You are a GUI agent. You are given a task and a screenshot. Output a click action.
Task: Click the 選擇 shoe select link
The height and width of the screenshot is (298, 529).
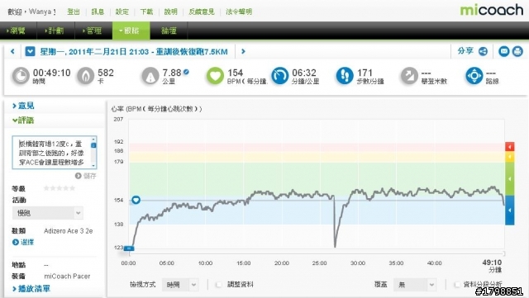coord(23,242)
